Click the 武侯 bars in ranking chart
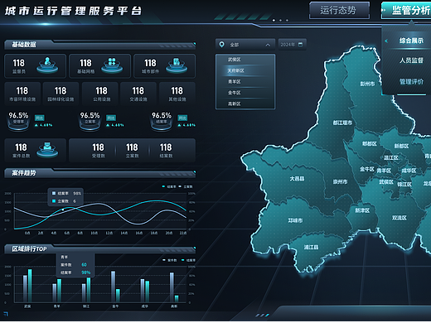Image resolution: width=431 pixels, height=323 pixels. 27,286
